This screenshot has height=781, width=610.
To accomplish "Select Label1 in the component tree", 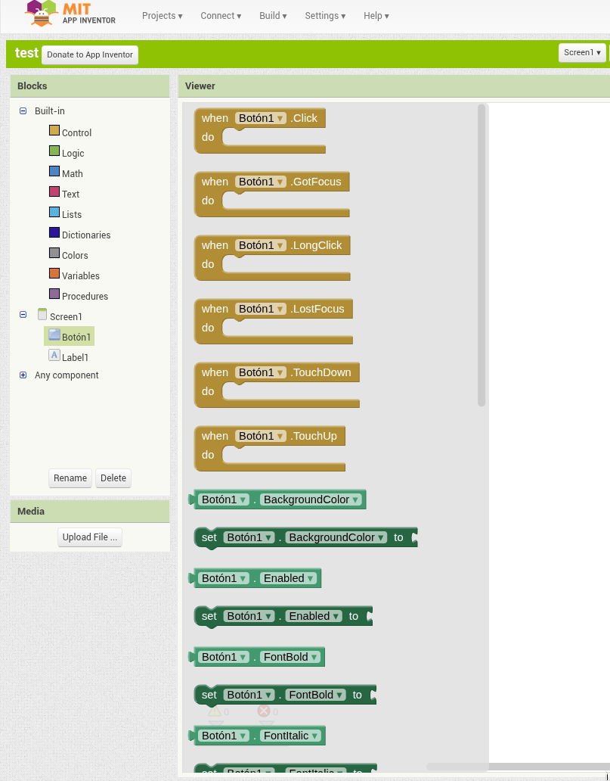I will [75, 357].
